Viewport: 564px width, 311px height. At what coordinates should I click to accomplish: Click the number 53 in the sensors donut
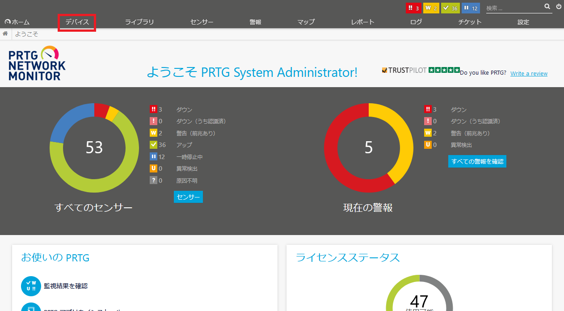[94, 147]
